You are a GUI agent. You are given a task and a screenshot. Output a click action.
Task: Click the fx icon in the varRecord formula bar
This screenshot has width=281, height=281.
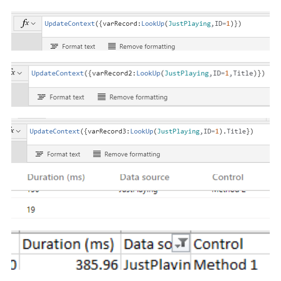click(x=25, y=23)
